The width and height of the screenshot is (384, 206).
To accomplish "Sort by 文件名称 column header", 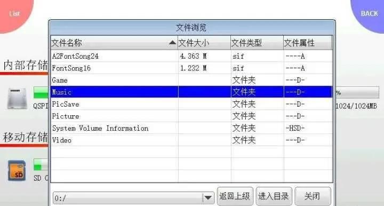I will point(114,43).
